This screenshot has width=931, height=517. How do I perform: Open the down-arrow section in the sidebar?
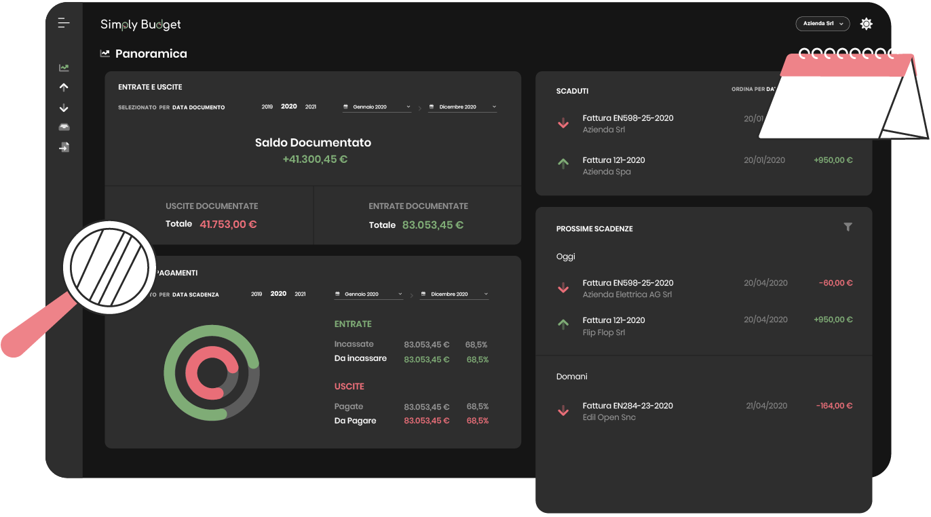point(64,108)
